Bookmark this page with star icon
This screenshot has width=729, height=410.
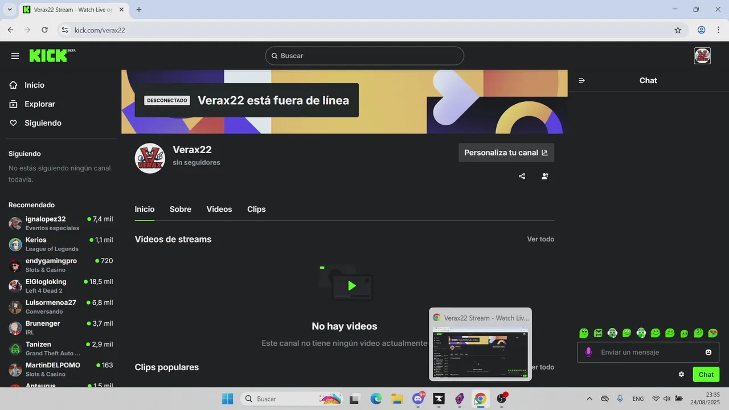click(x=678, y=30)
